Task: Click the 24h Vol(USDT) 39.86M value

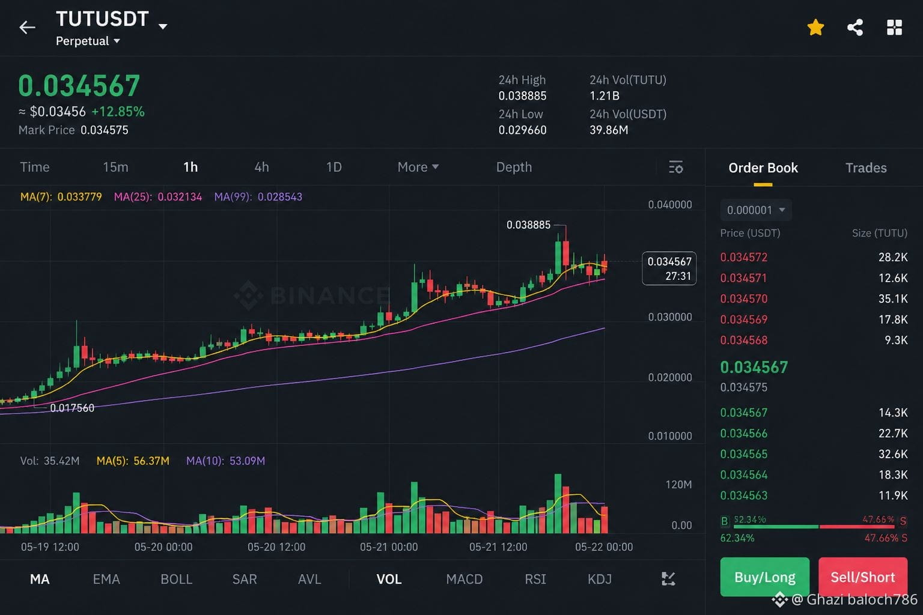Action: click(609, 130)
